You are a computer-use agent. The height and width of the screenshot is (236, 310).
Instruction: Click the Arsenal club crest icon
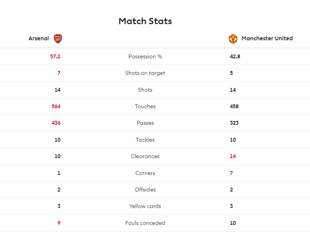coord(58,39)
